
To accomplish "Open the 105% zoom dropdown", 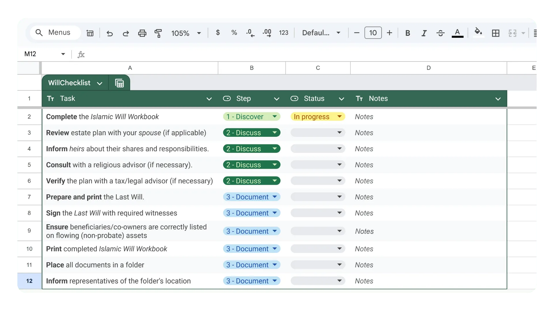I will (x=186, y=33).
